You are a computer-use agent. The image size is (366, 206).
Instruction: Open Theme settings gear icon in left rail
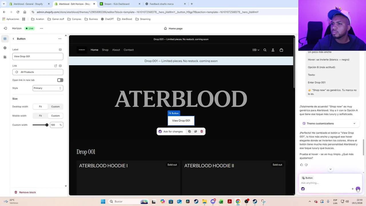point(5,48)
